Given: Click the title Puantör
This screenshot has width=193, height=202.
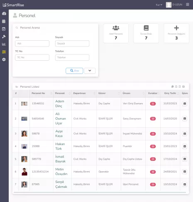Looking at the screenshot, I should (x=127, y=146).
